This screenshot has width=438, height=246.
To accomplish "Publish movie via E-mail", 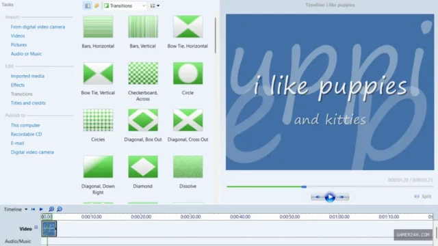I will (x=17, y=143).
